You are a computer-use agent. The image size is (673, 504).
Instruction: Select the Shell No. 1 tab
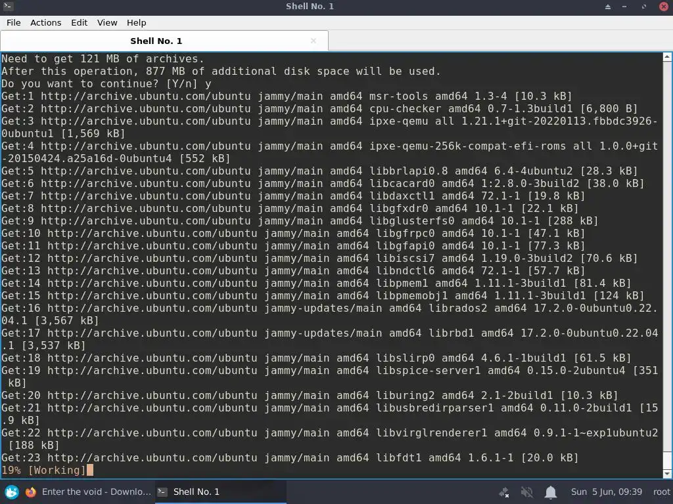tap(164, 41)
